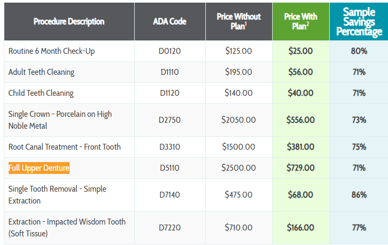
Task: Click the Adult Teeth Cleaning procedure
Action: (41, 72)
